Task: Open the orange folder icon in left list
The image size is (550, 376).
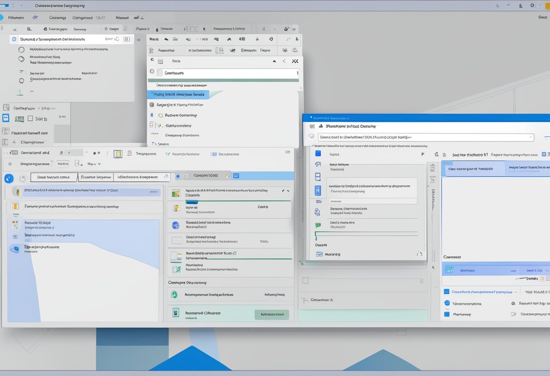Action: 15,207
